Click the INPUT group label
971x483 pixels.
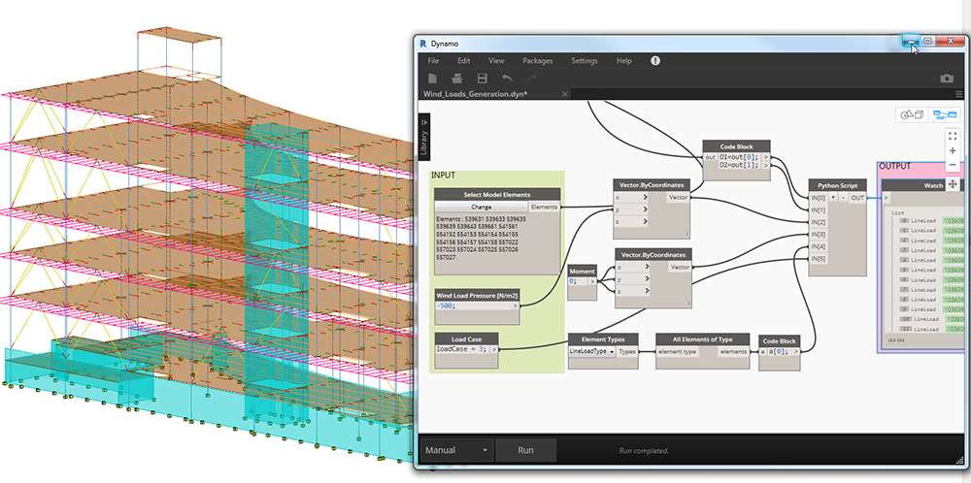(443, 176)
